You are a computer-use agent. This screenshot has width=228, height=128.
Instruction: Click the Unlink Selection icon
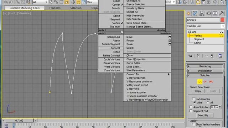pyautogui.click(x=23, y=2)
